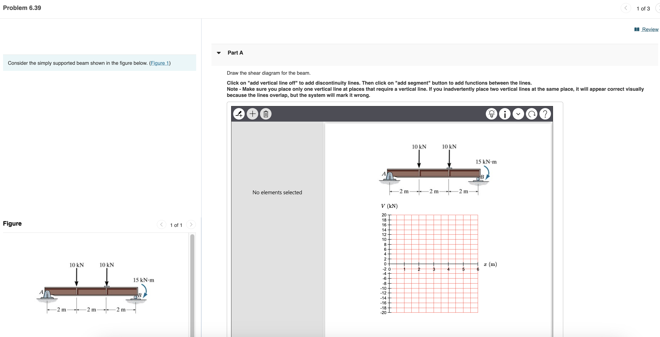Click the shear diagram grid area
The width and height of the screenshot is (660, 337).
point(434,264)
